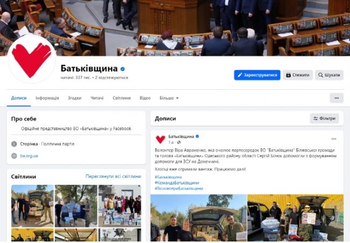Click the info icon beside Сторінка

click(x=14, y=144)
